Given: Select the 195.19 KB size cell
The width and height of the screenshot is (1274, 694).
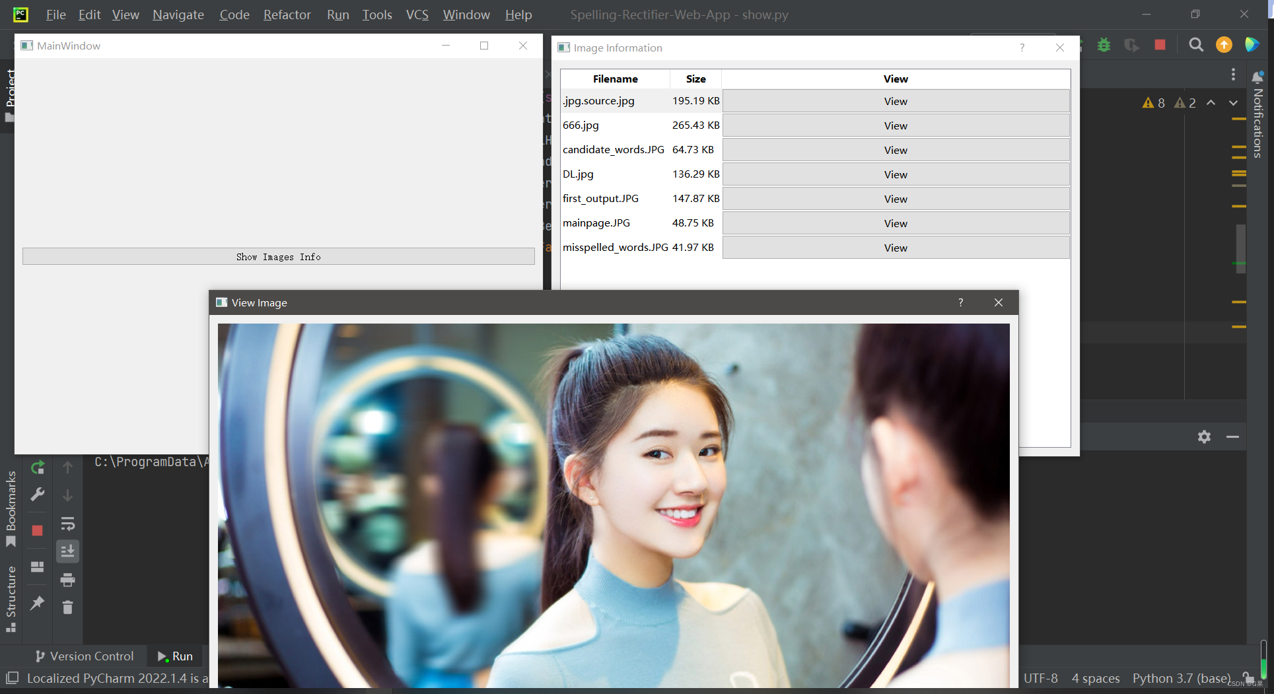Looking at the screenshot, I should pos(696,101).
